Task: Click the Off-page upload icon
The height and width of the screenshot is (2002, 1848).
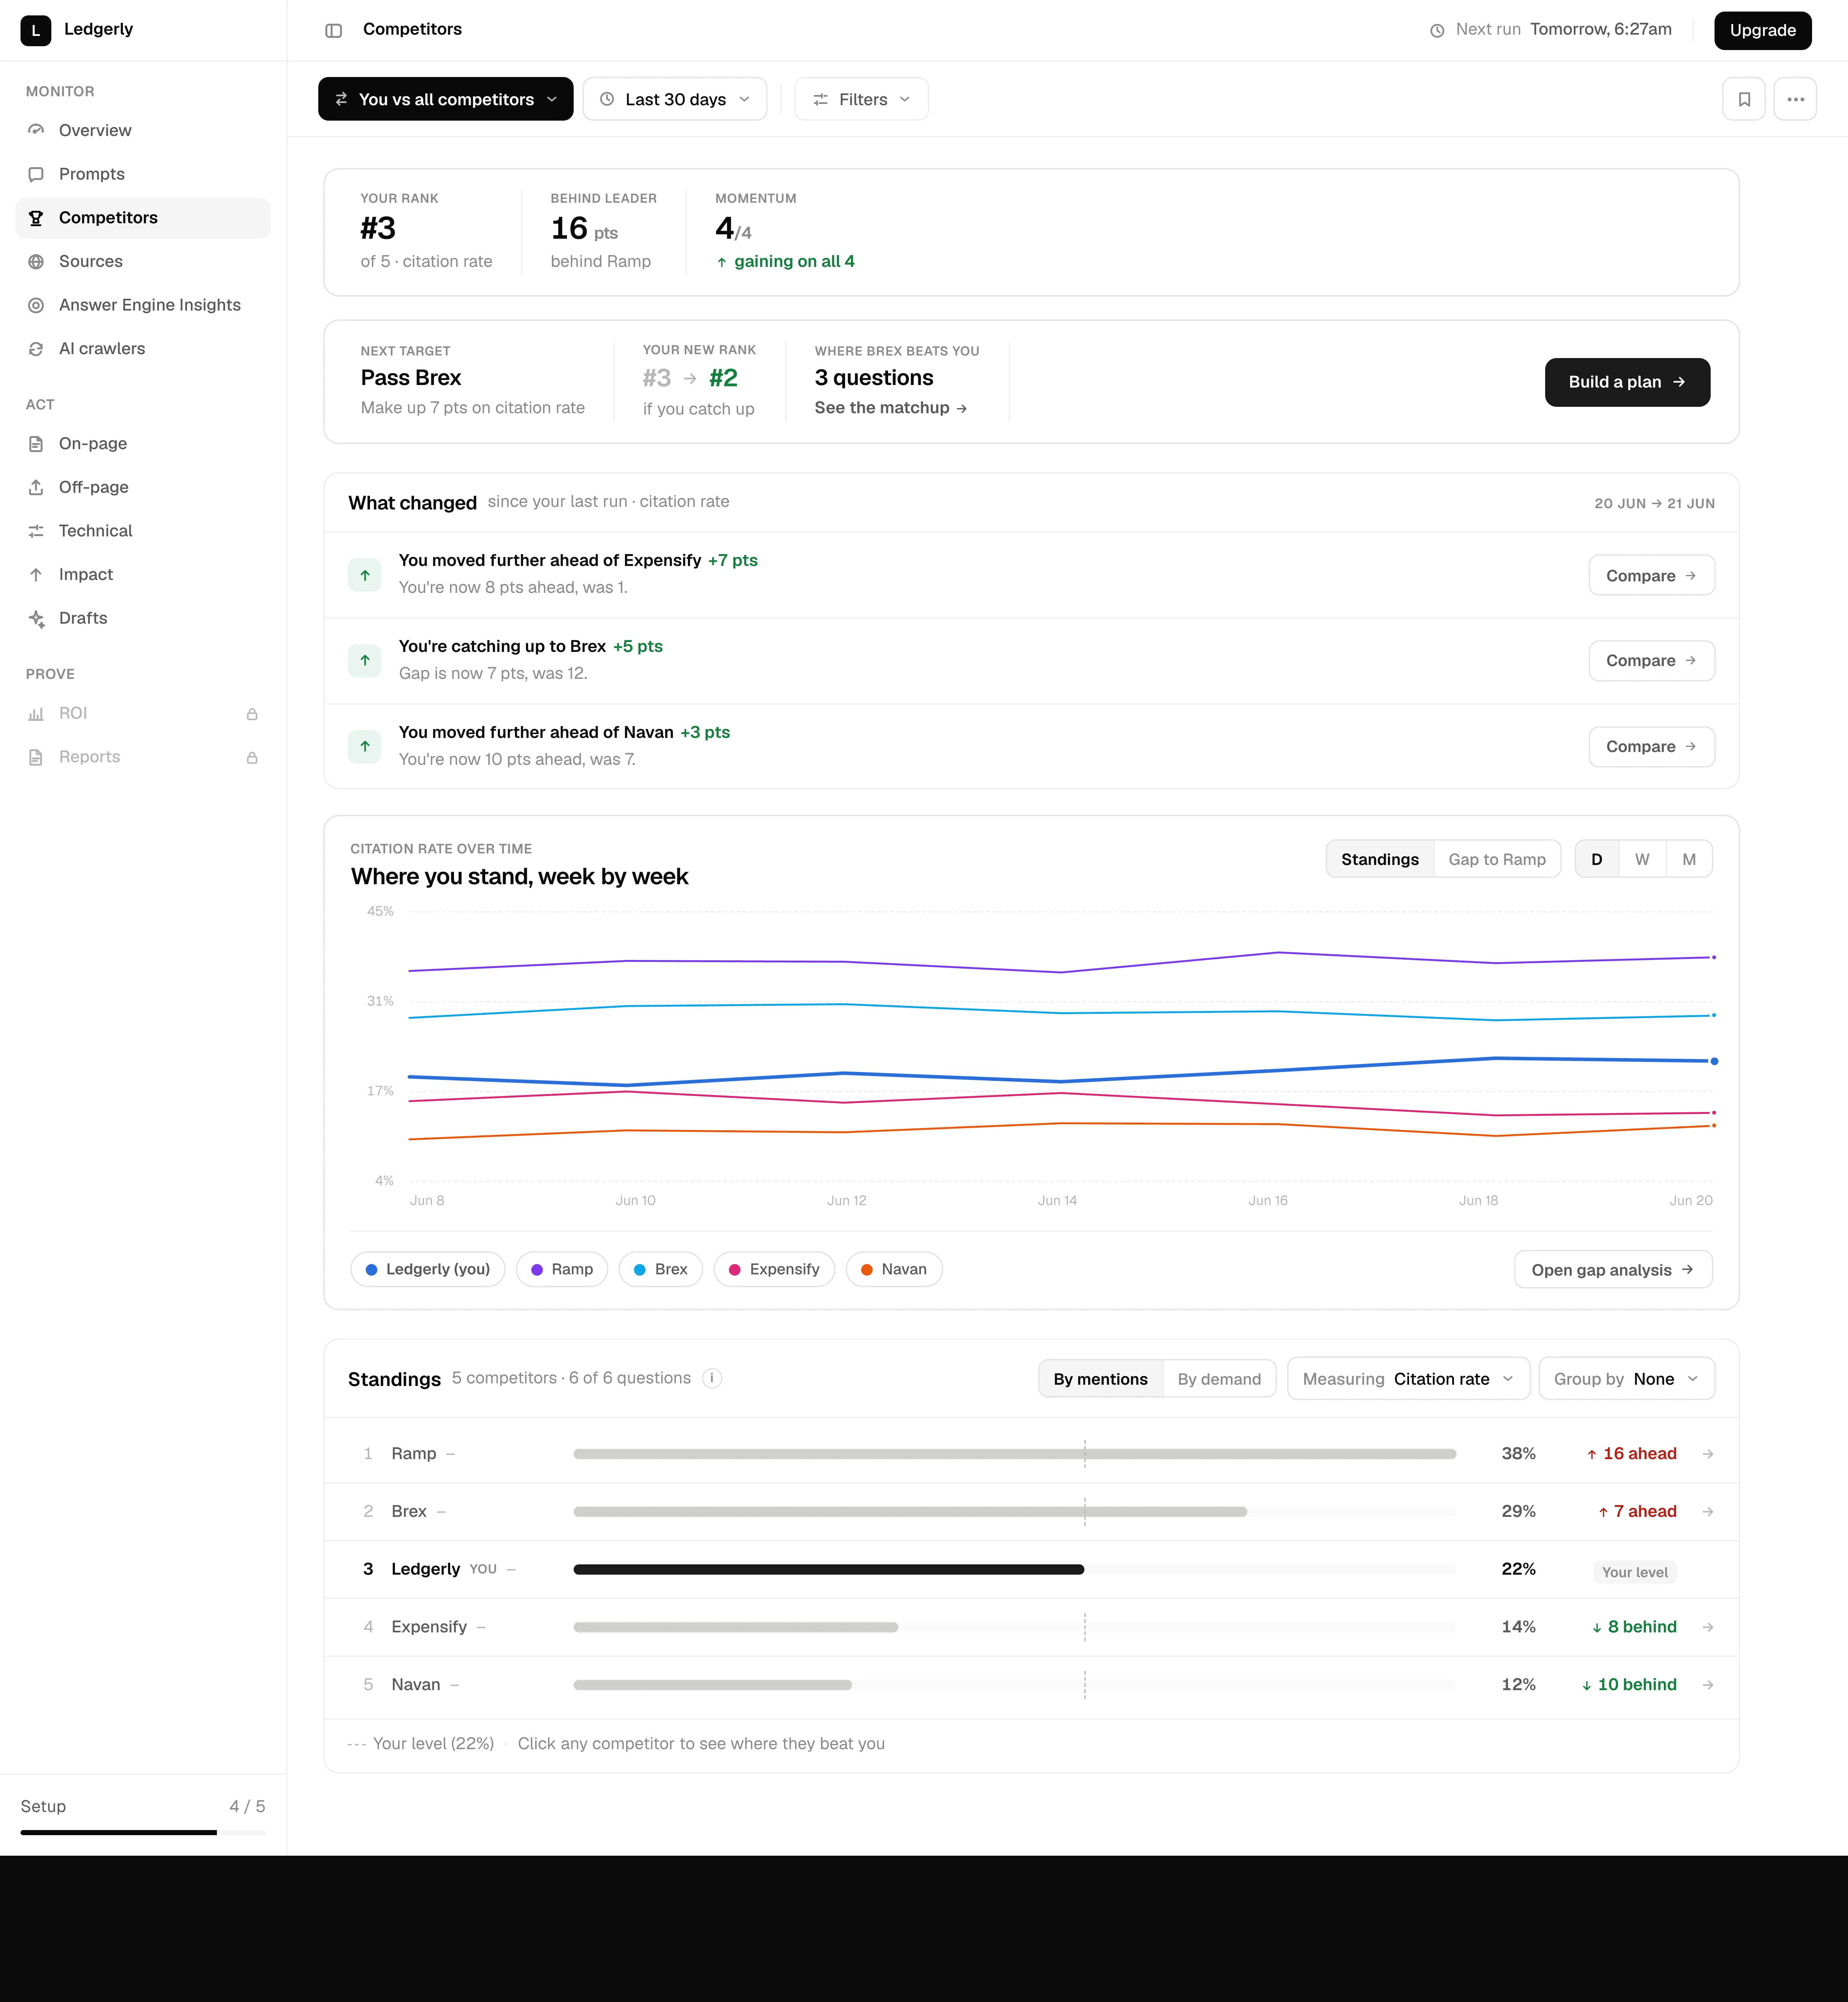Action: point(36,487)
